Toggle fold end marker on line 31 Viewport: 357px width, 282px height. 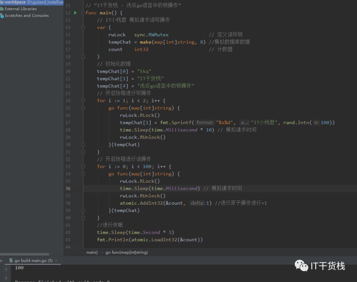83,152
